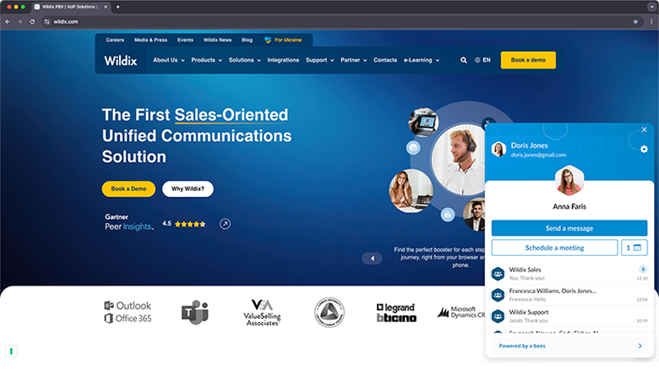659x371 pixels.
Task: Click the Wildix Sales group icon
Action: [498, 274]
